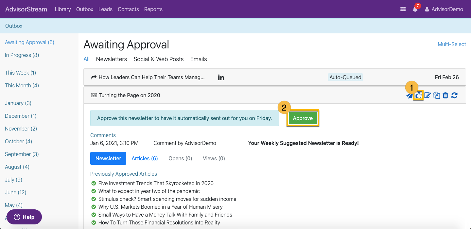
Task: Select October (4) in sidebar
Action: click(19, 141)
